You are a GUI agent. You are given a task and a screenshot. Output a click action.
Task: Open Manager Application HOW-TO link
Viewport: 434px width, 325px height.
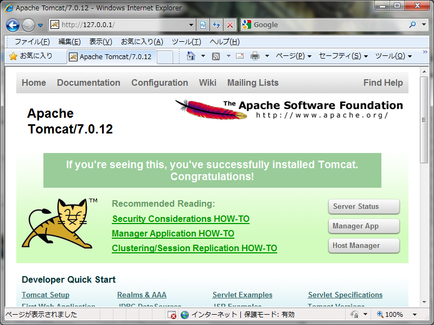(x=173, y=234)
